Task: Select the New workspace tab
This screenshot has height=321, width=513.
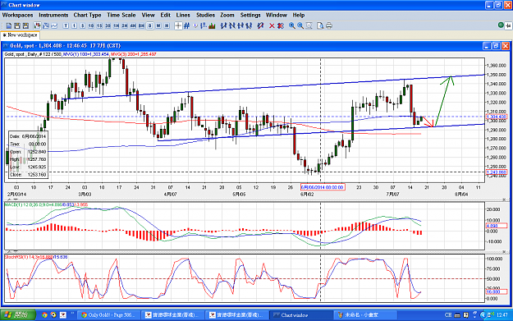Action: [20, 35]
